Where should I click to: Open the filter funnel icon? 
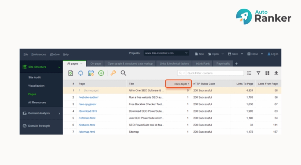(258, 73)
